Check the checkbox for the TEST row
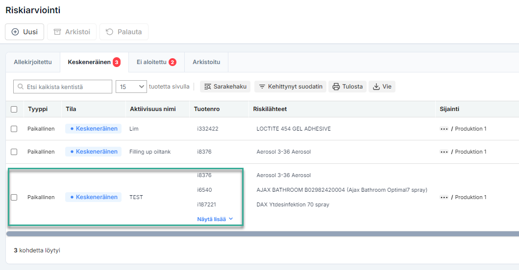 tap(14, 197)
